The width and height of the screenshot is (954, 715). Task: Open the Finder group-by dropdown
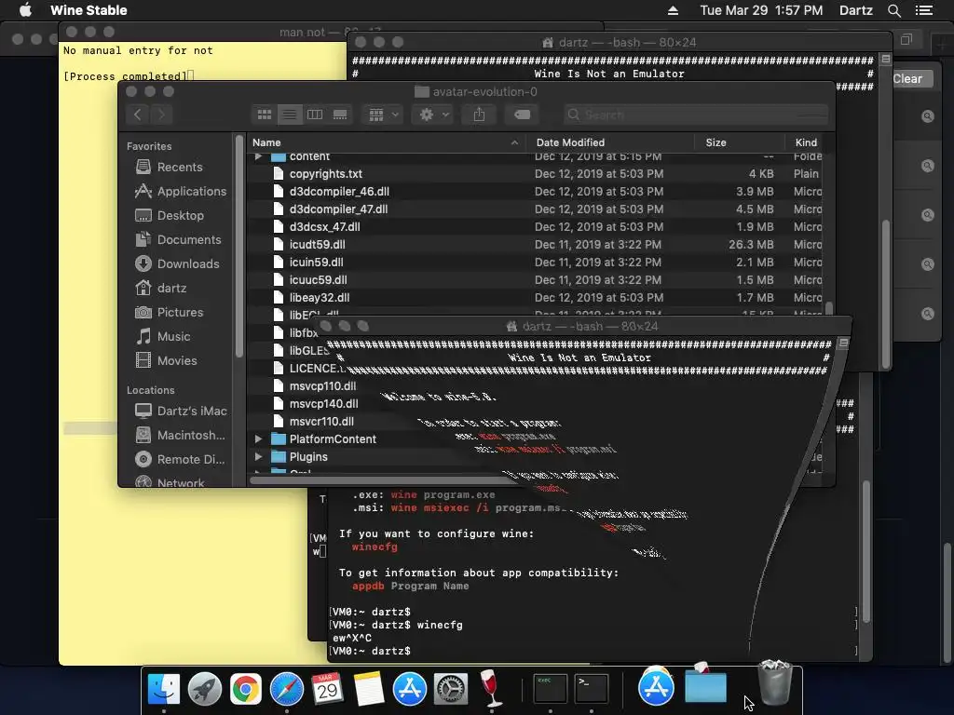coord(383,115)
